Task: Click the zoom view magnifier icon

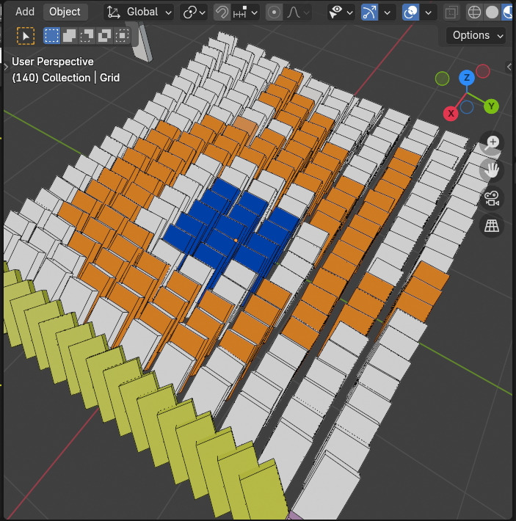Action: pos(492,143)
